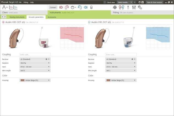This screenshot has width=174, height=116.
Task: Open the Instruments section header
Action: click(79, 13)
